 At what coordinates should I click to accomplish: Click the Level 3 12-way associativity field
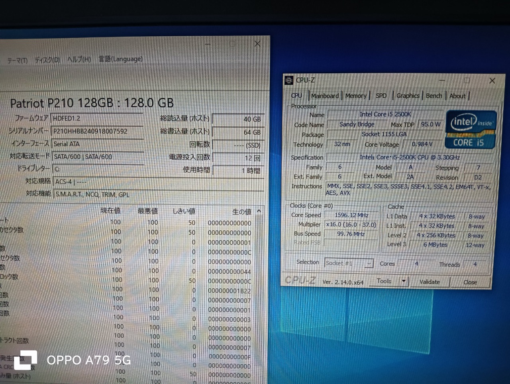[x=475, y=245]
